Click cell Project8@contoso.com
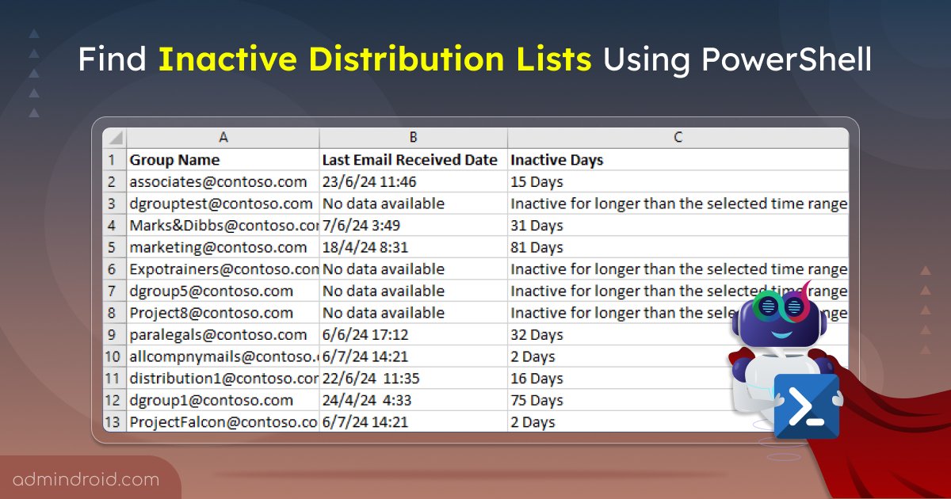This screenshot has width=951, height=499. 223,312
